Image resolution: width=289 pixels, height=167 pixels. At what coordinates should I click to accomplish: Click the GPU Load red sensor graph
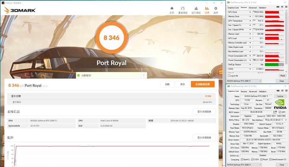pos(275,39)
